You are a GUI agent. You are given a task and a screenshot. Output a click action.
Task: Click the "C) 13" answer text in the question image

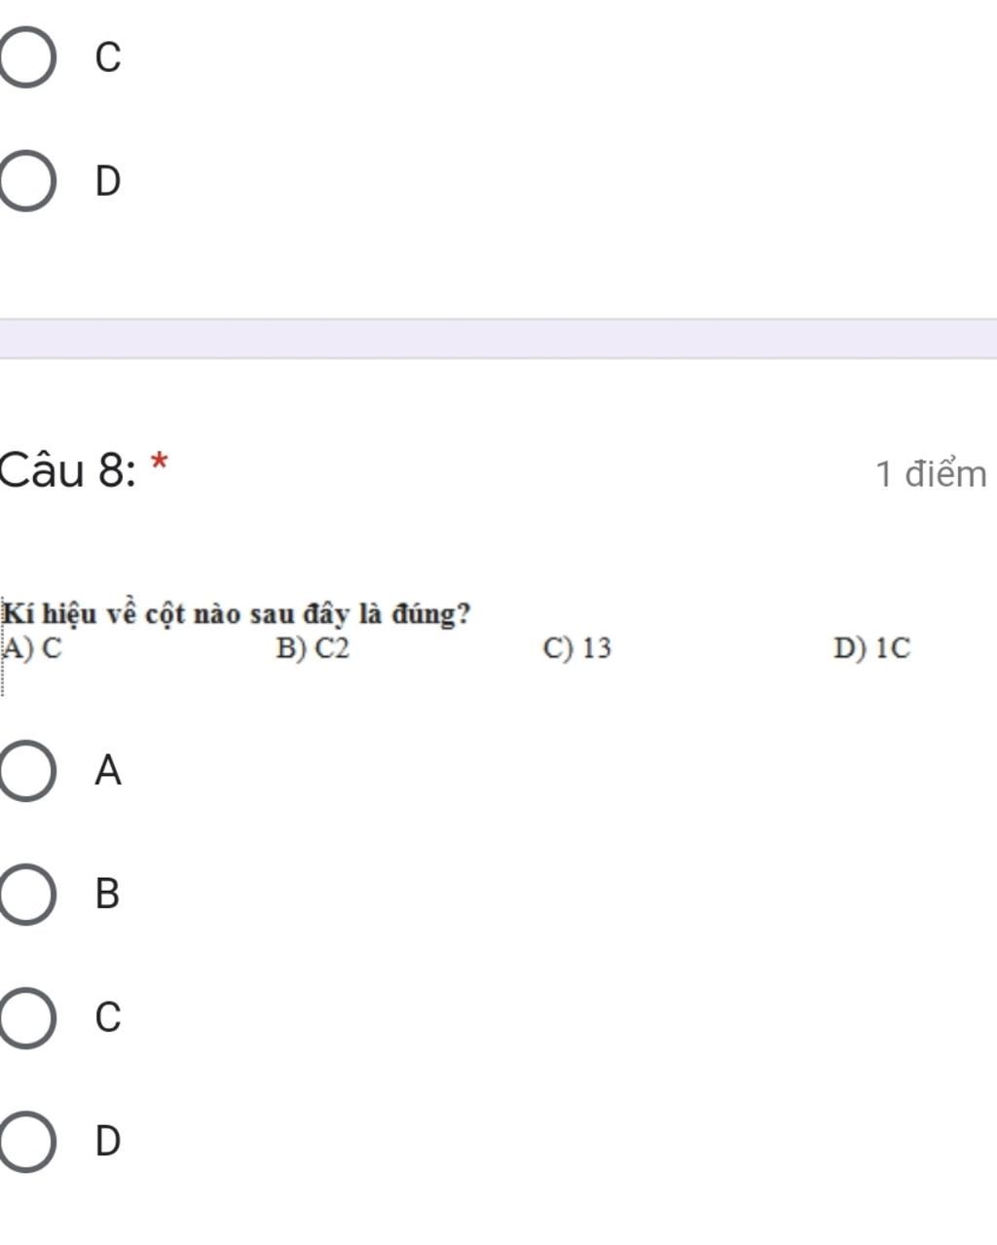click(x=577, y=648)
